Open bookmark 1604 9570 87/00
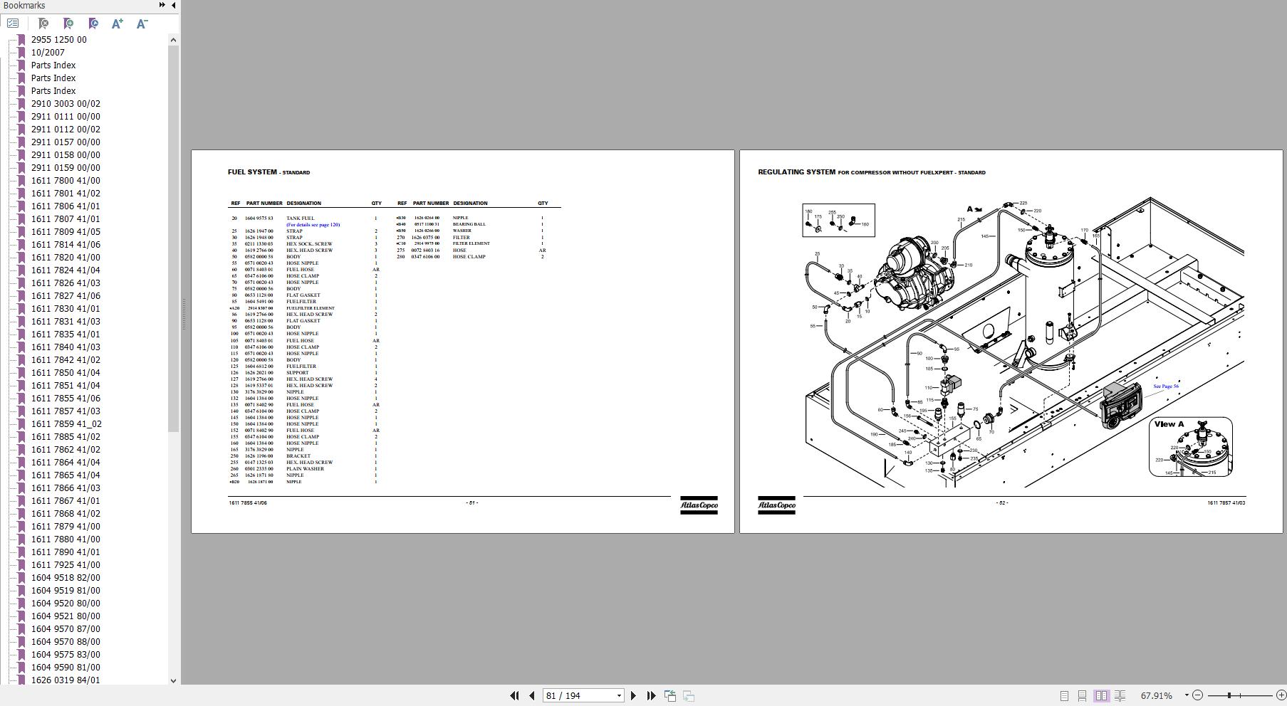The width and height of the screenshot is (1287, 706). (x=66, y=629)
